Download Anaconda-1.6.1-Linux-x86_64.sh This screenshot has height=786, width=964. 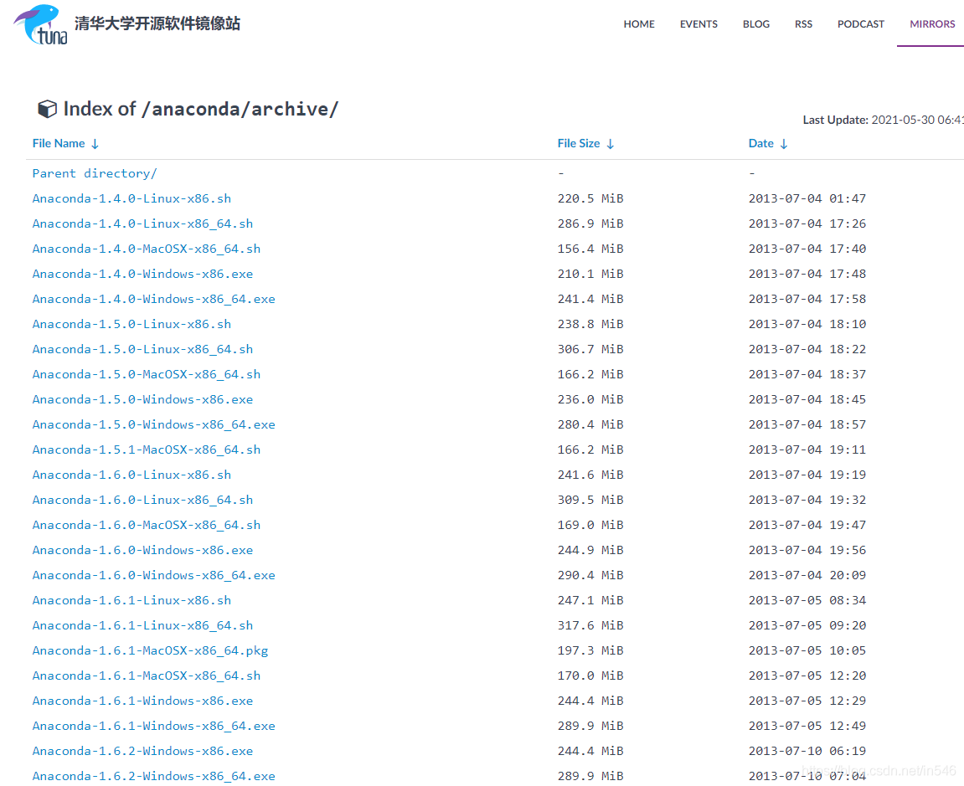coord(142,625)
